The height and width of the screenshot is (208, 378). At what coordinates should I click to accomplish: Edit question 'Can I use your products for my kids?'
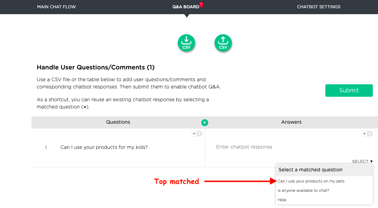pyautogui.click(x=104, y=147)
